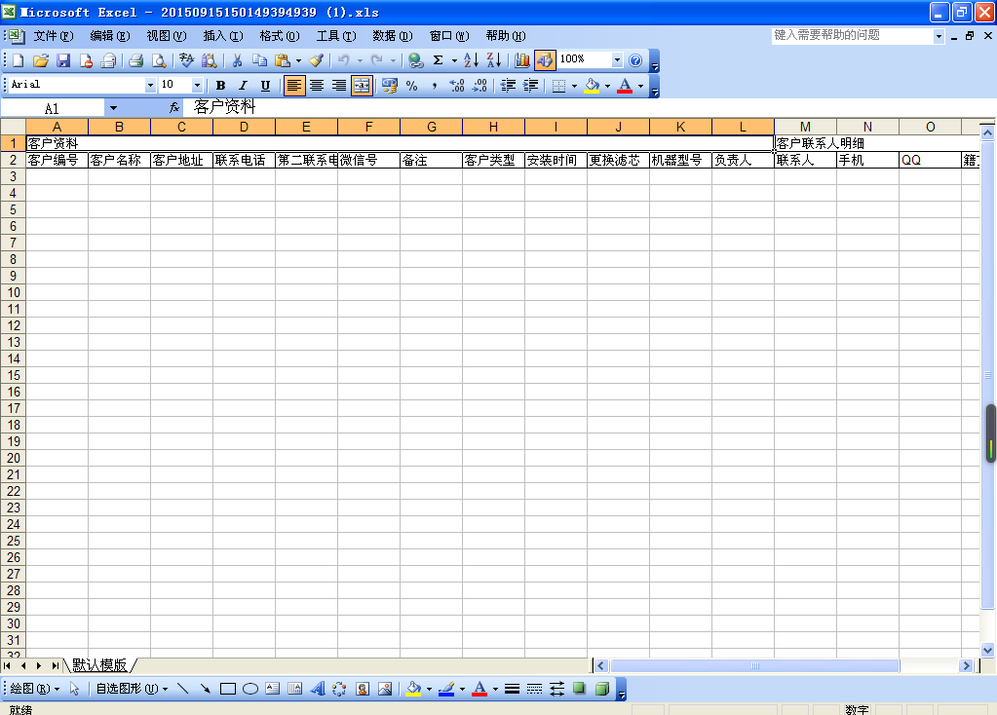Expand the Arial font name dropdown

tap(150, 86)
